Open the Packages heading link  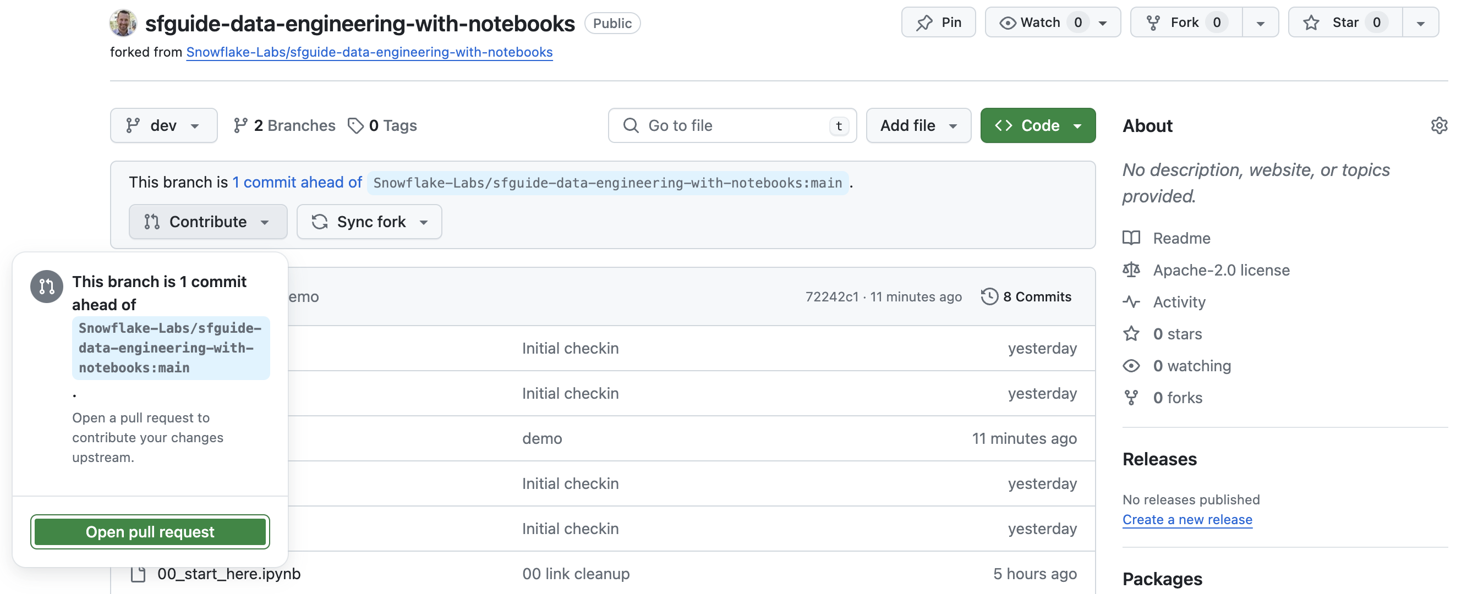pyautogui.click(x=1162, y=579)
